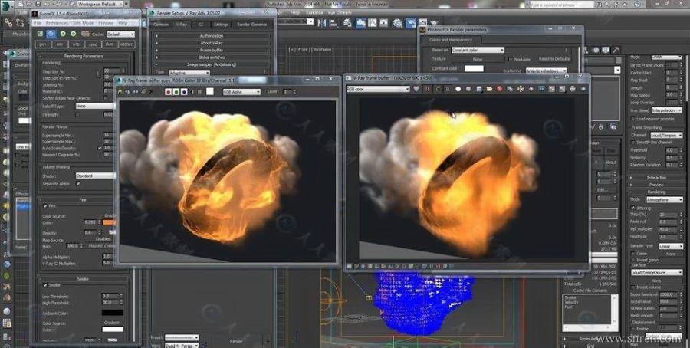Toggle the Fire checkbox in FumeFX
Screen dimensions: 690x348
click(45, 206)
